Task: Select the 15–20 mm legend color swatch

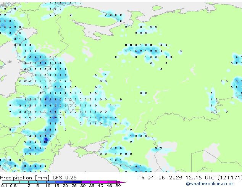Action: point(59,182)
